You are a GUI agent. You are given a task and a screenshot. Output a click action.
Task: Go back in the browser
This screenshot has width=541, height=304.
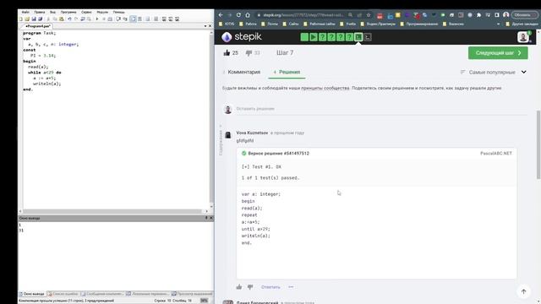tap(221, 15)
